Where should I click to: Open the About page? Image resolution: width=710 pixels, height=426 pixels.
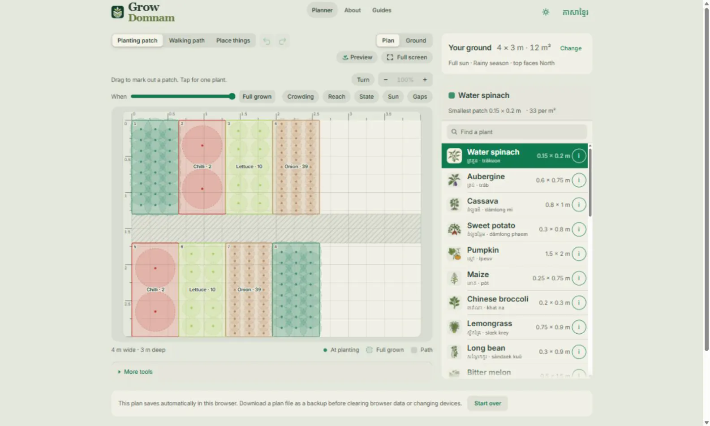pyautogui.click(x=353, y=10)
